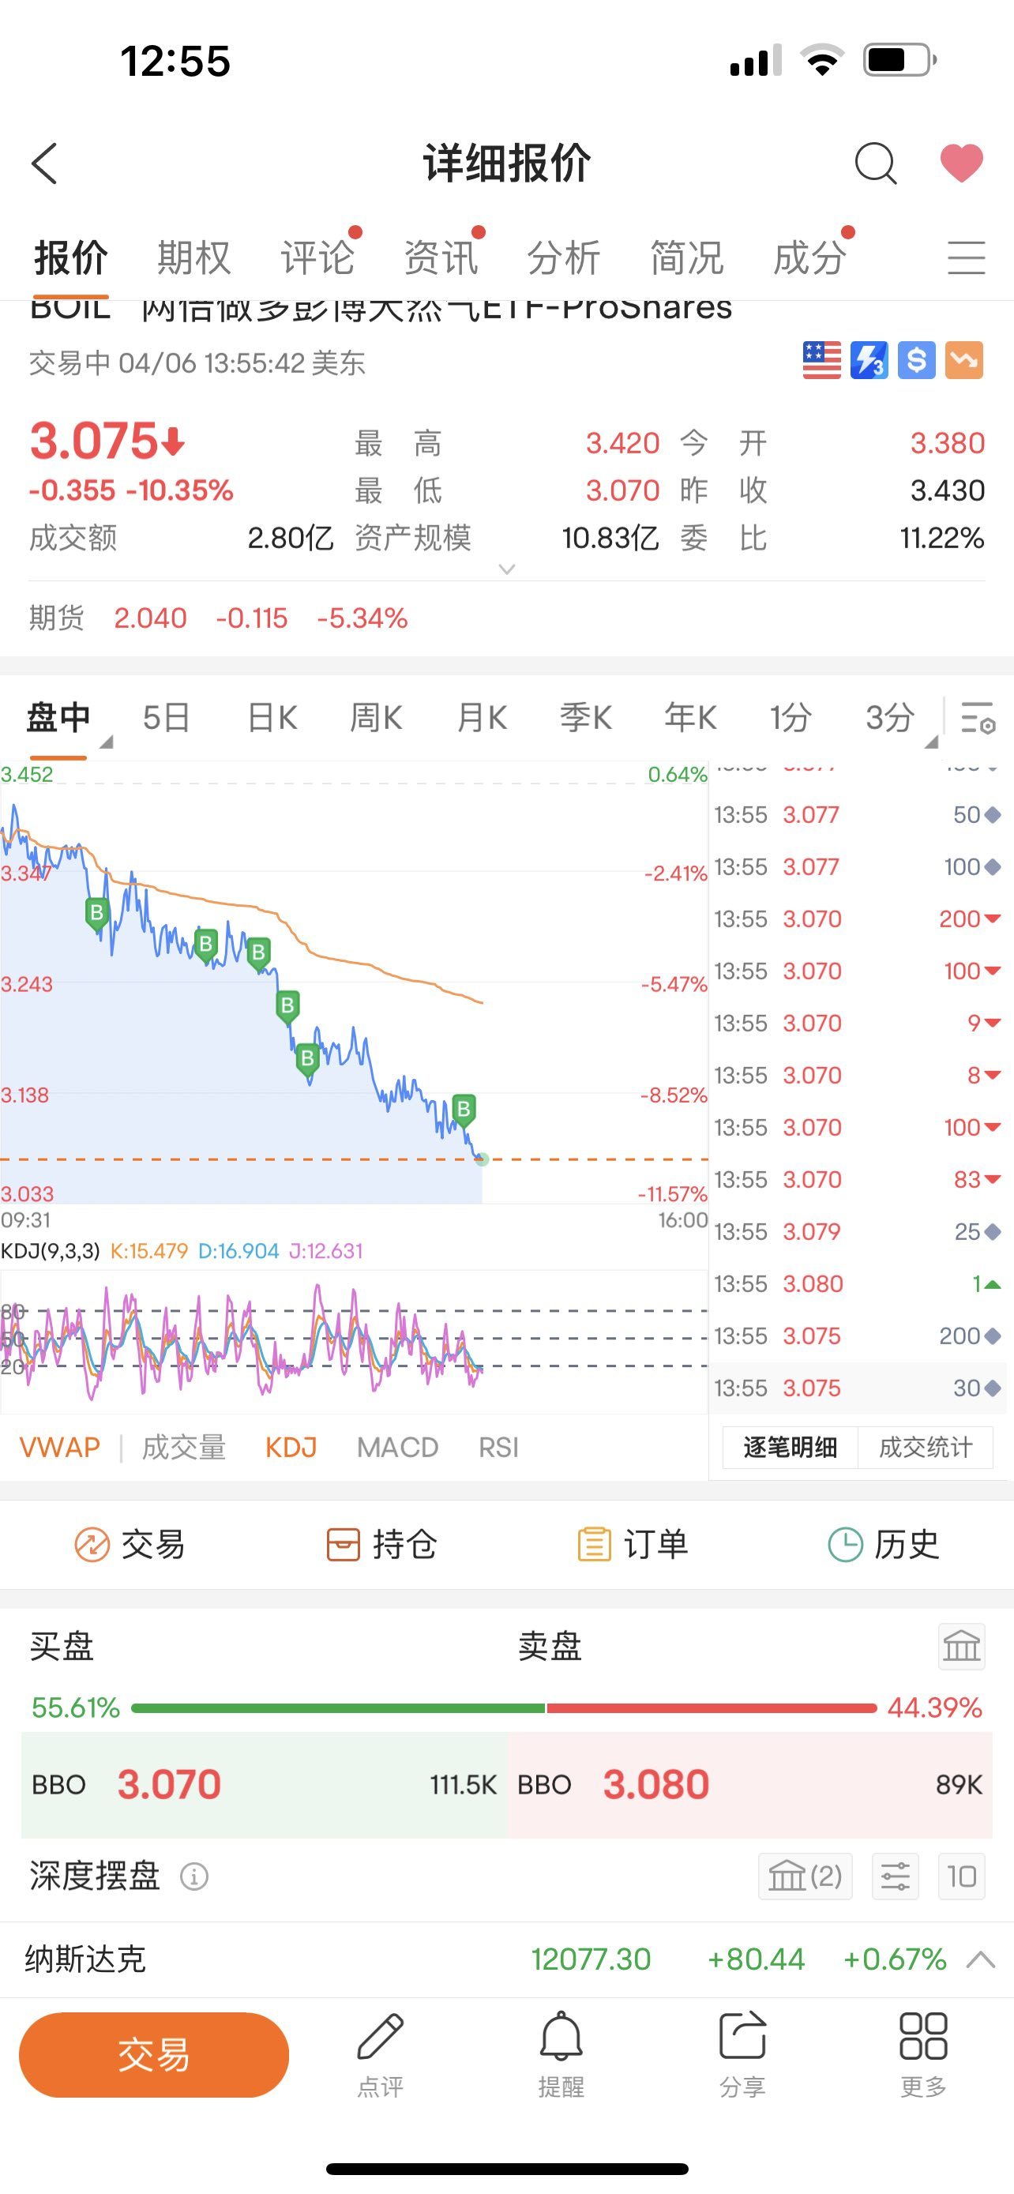The height and width of the screenshot is (2194, 1014).
Task: Open the depth filter sliders icon
Action: coord(895,1877)
